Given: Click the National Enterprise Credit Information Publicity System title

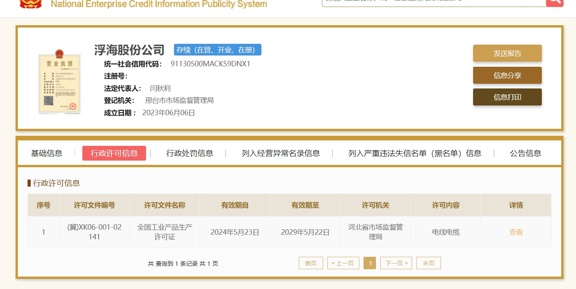Looking at the screenshot, I should [x=159, y=4].
